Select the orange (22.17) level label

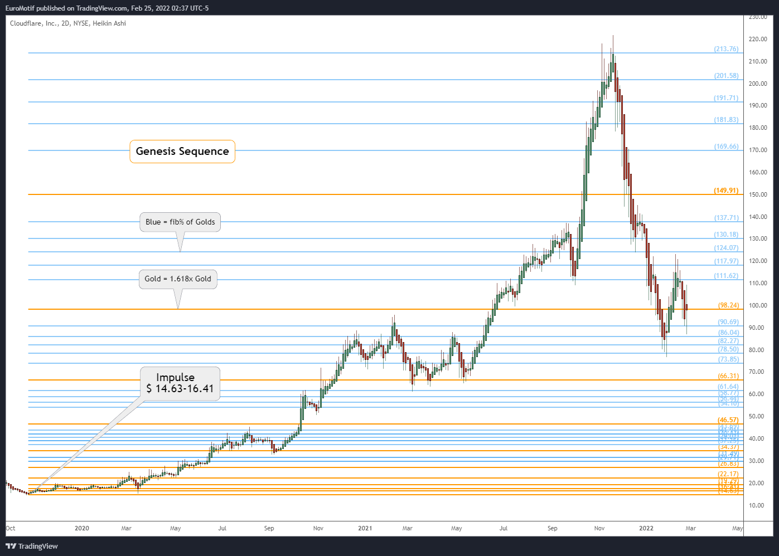[x=728, y=474]
